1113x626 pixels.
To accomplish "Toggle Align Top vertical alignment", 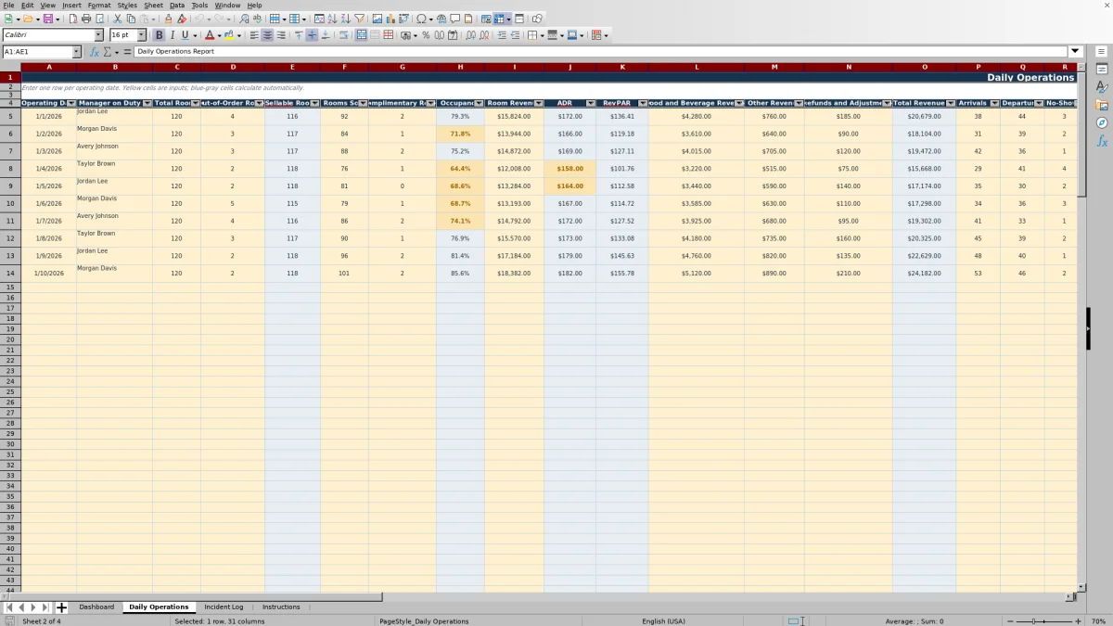I will [x=299, y=35].
